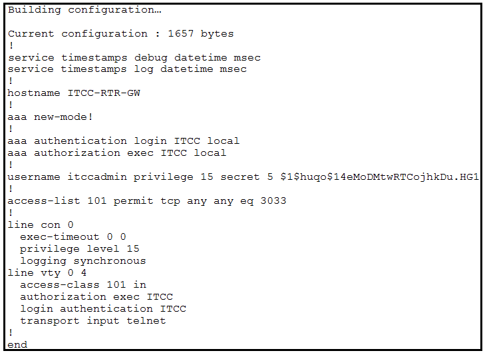Click port number 3033 in access-list

click(x=273, y=200)
